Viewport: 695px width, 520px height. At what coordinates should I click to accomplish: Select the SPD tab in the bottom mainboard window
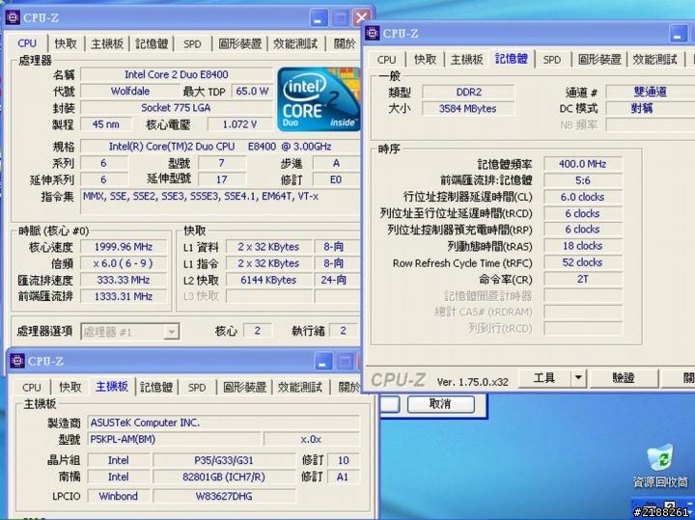[x=197, y=387]
